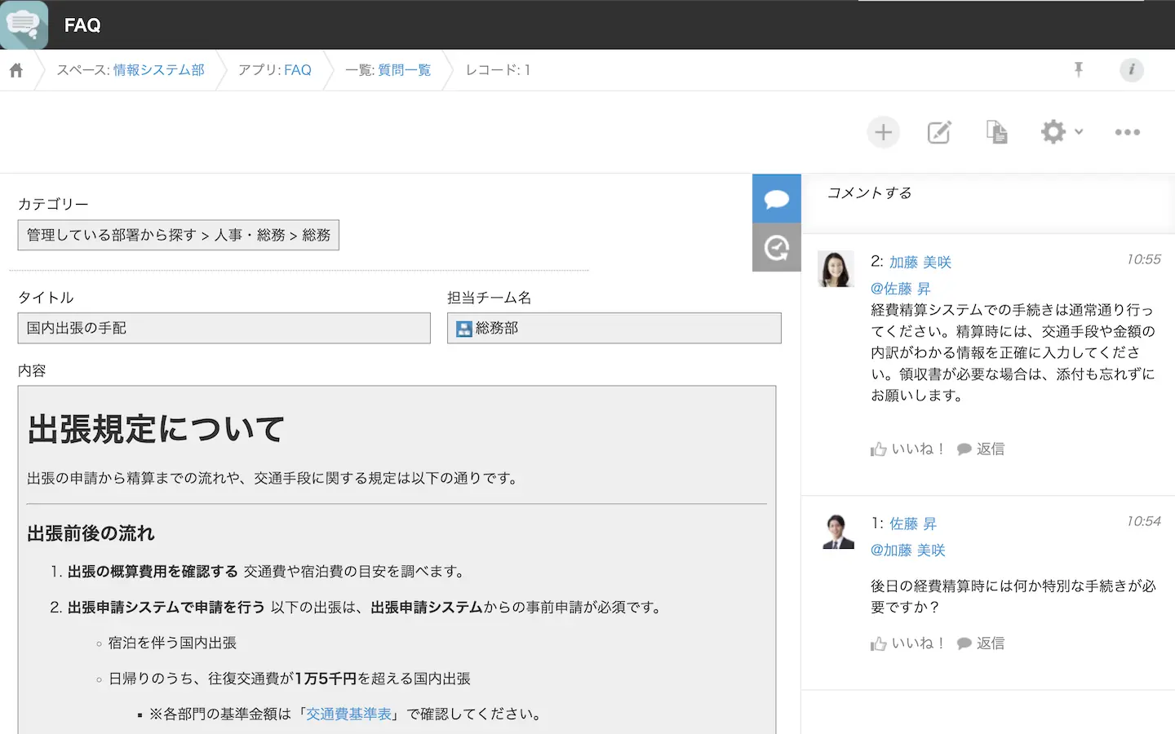
Task: Reply to 佐藤 昇's comment
Action: (x=981, y=643)
